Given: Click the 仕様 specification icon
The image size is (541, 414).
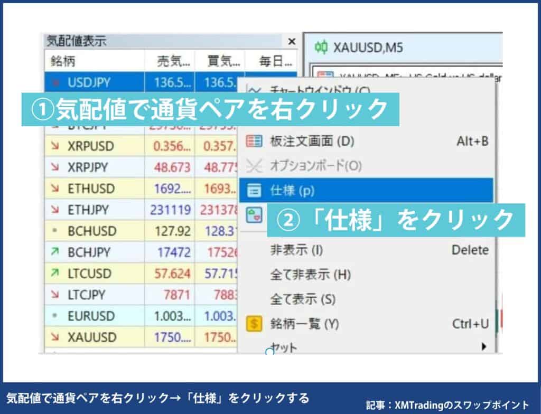Looking at the screenshot, I should 254,191.
